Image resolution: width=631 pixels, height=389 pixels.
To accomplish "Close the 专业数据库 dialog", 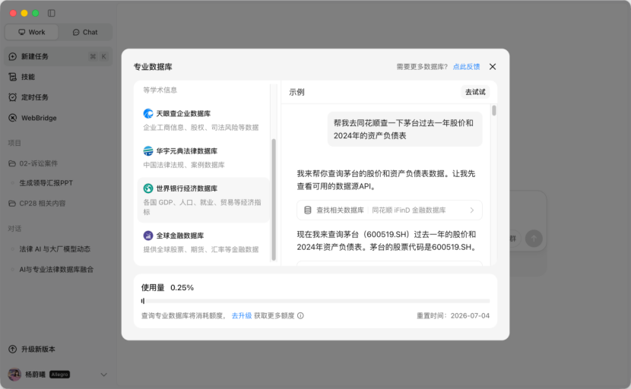I will coord(493,67).
